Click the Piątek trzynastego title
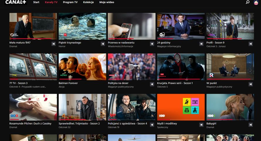 click(70, 43)
